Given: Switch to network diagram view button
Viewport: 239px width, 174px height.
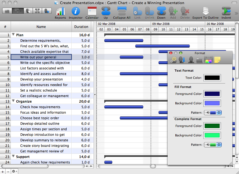Looking at the screenshot, I should 37,11.
